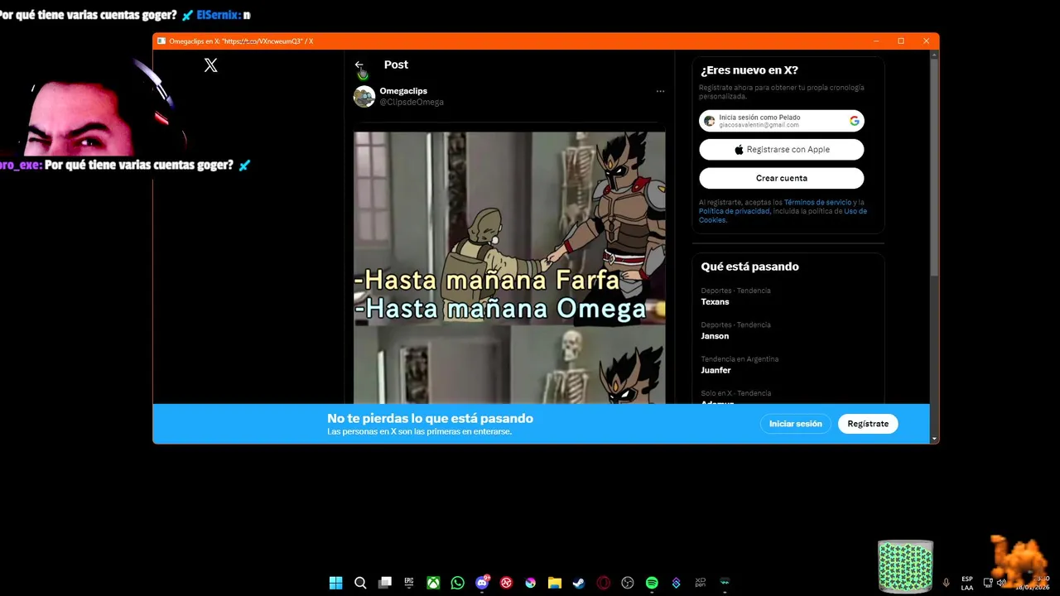The height and width of the screenshot is (596, 1060).
Task: Open taskbar Search
Action: pyautogui.click(x=360, y=583)
